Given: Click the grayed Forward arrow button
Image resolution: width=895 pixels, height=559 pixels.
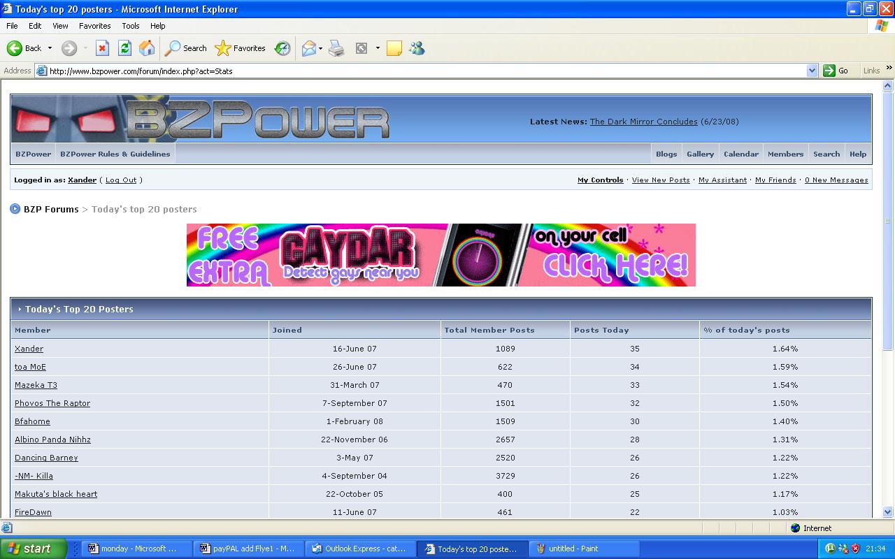Looking at the screenshot, I should pos(69,48).
